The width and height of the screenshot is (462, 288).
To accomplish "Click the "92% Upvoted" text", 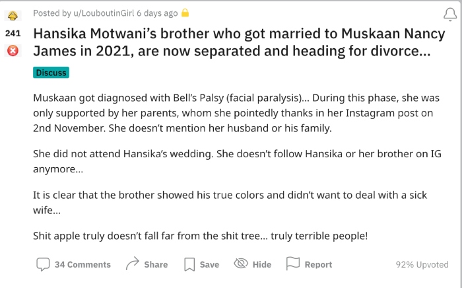I will (422, 264).
